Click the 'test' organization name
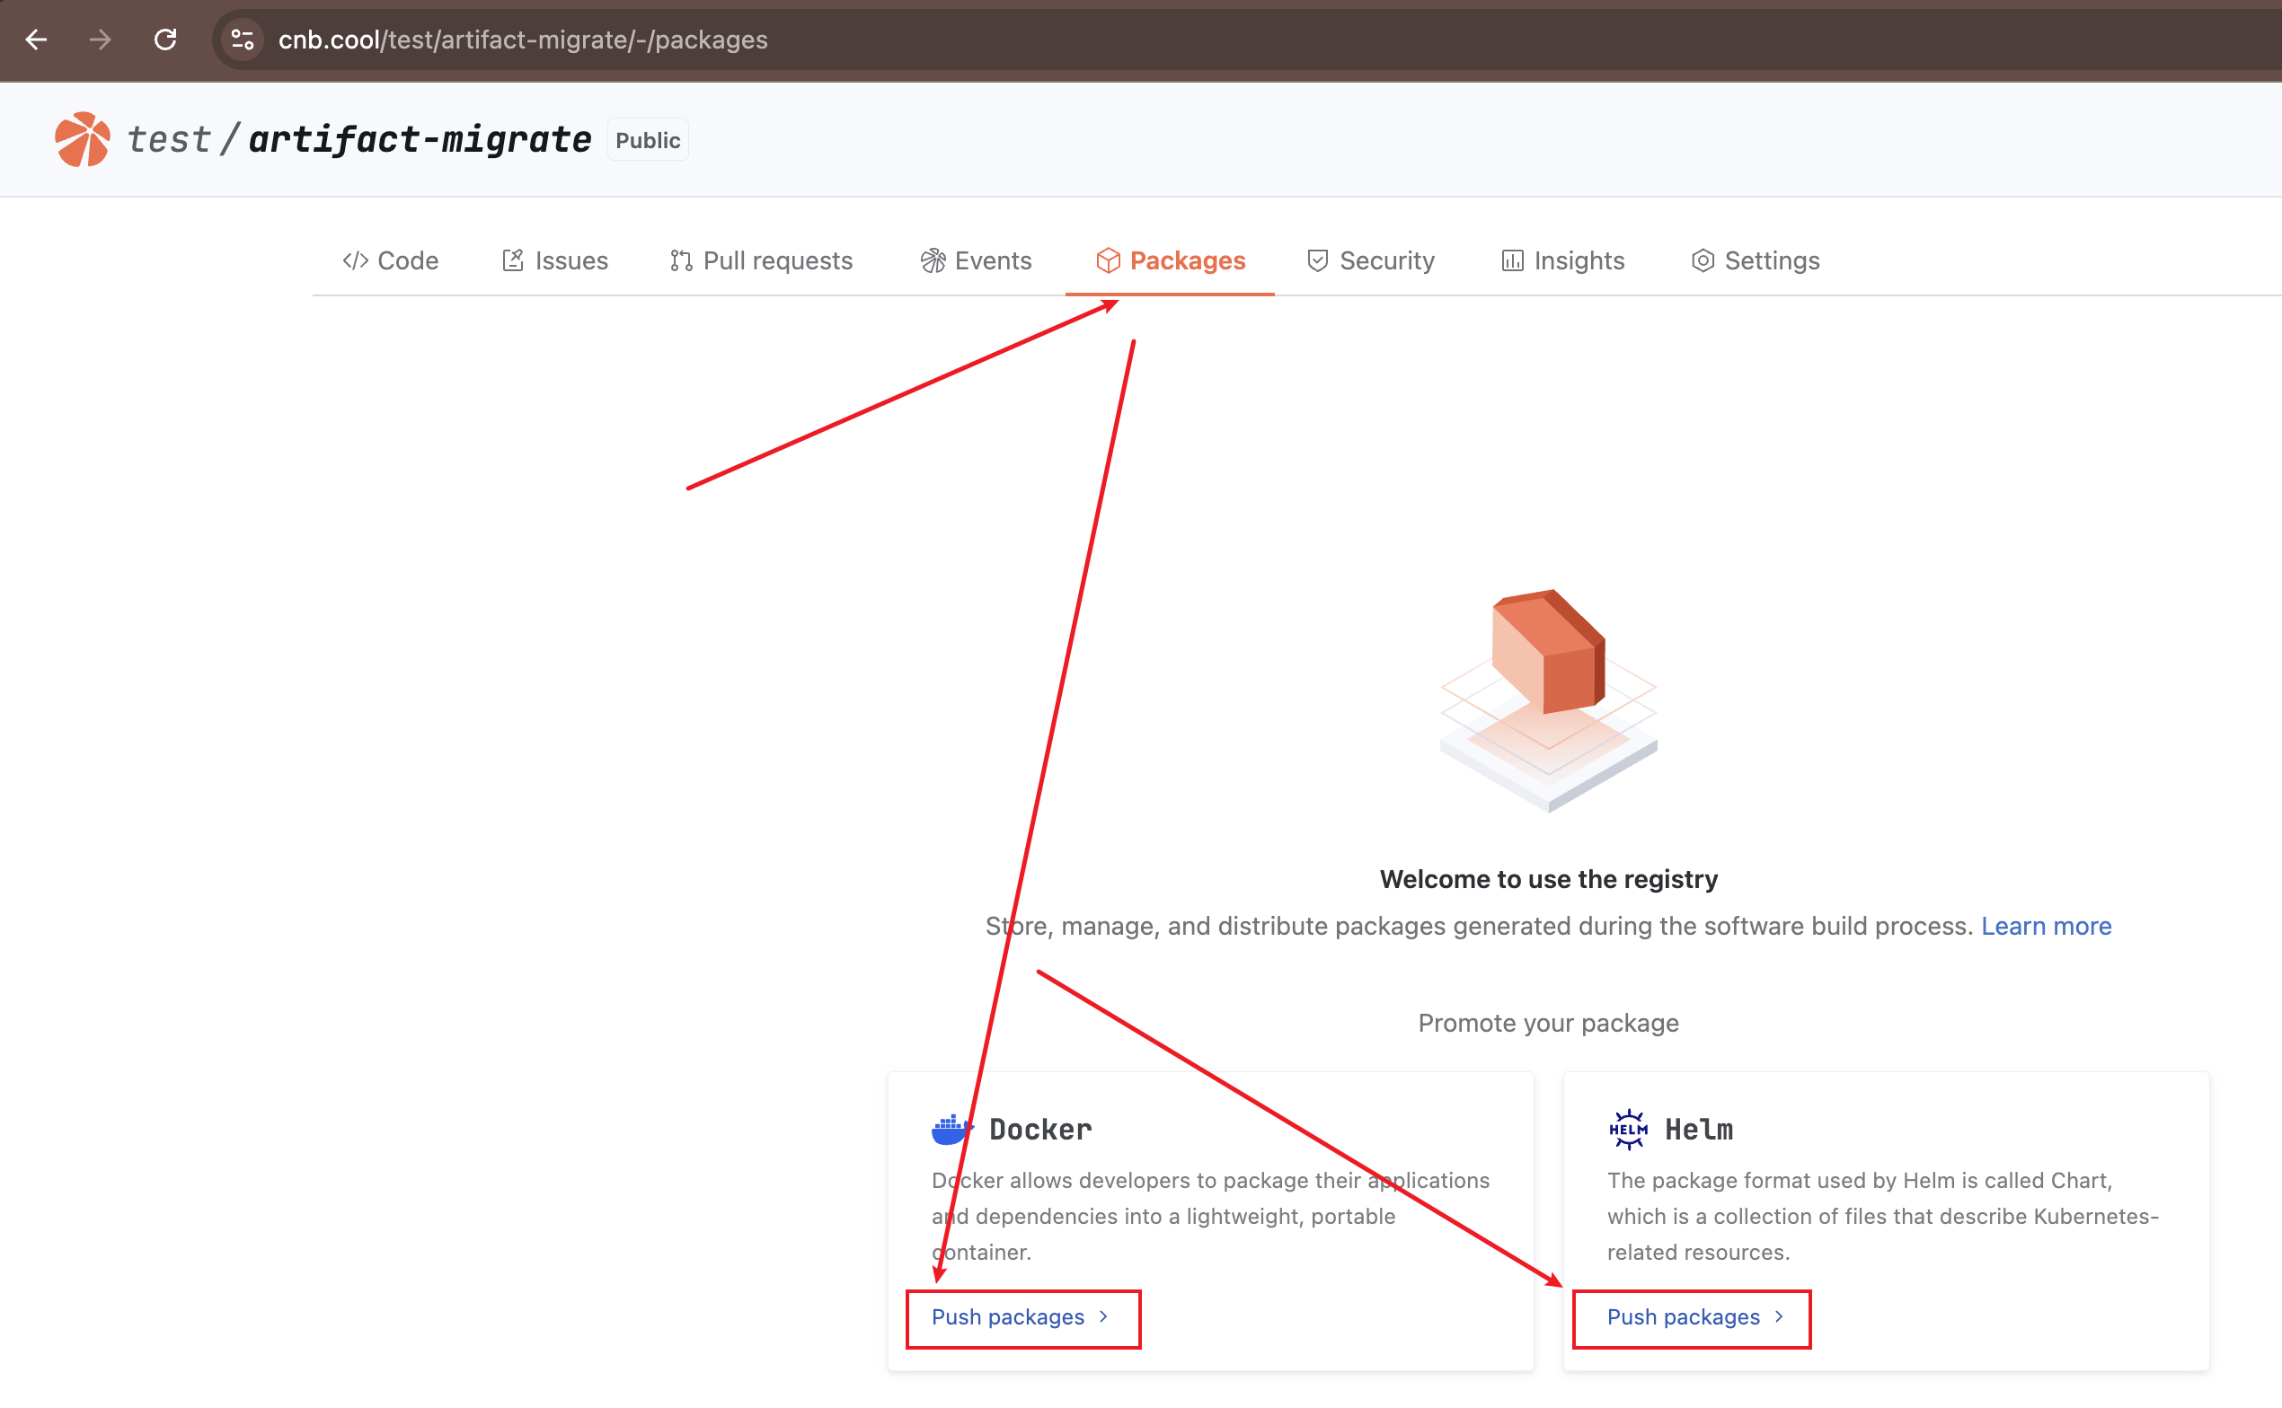This screenshot has height=1408, width=2282. (169, 140)
